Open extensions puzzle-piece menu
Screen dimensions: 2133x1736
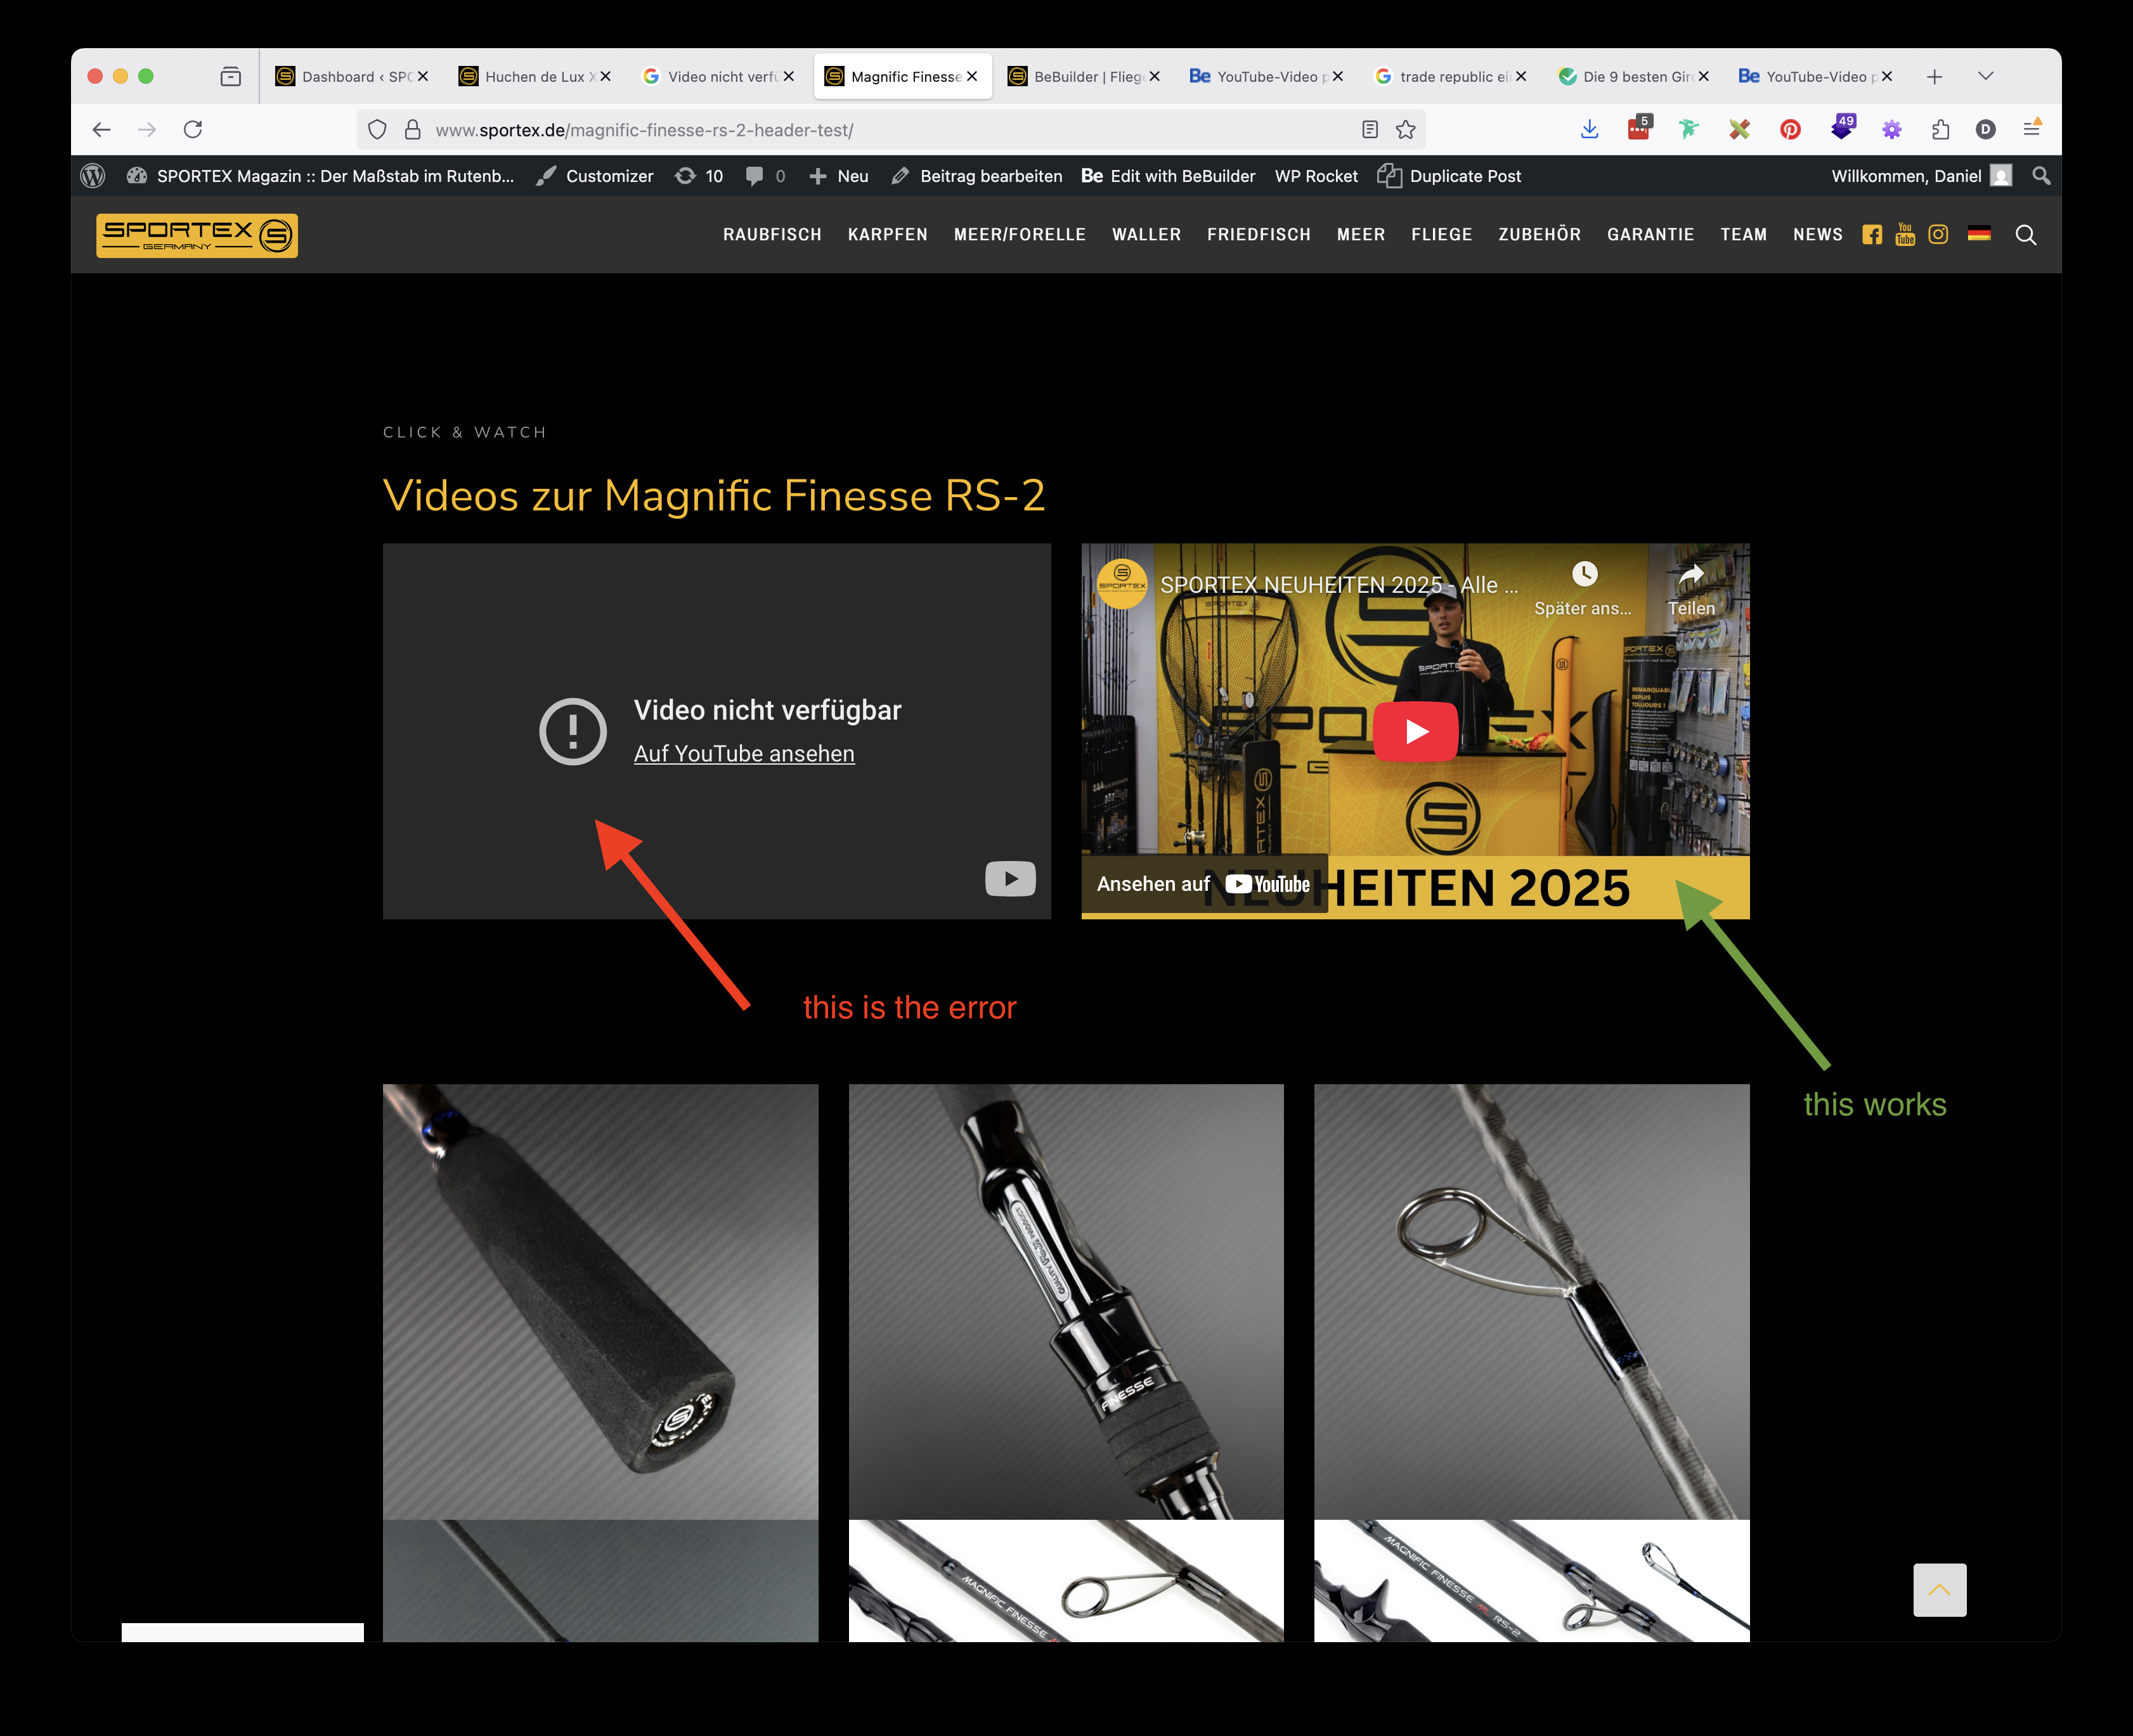point(1941,129)
